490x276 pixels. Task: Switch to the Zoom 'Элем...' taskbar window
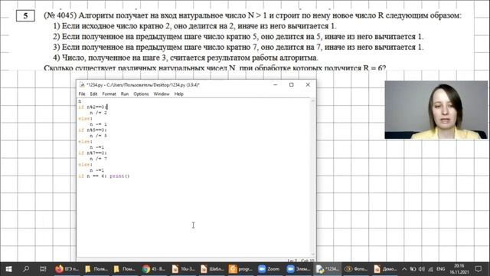pos(298,269)
